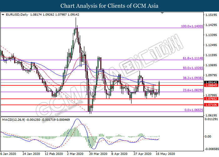This screenshot has width=219, height=157.
Task: Click the red price tag 1.07652
Action: tap(210, 99)
